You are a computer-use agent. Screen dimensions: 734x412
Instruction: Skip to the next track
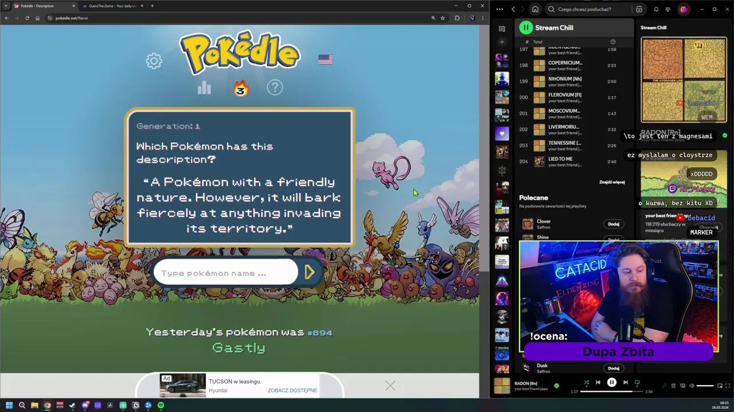point(626,382)
